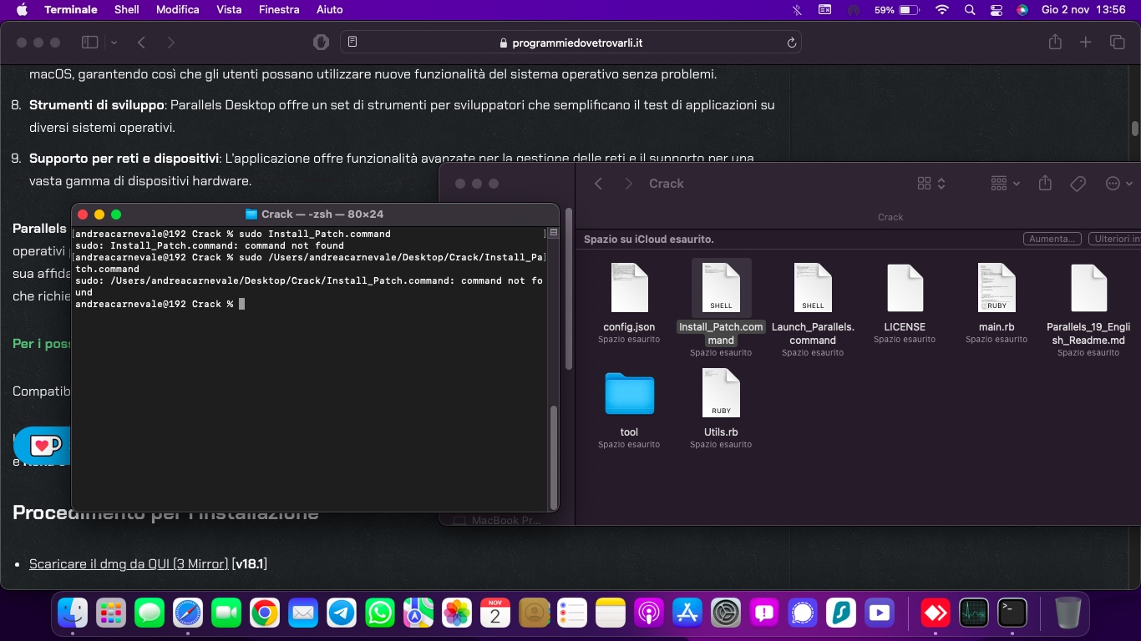Image resolution: width=1141 pixels, height=641 pixels.
Task: Click Safari's Share toolbar icon
Action: tap(1055, 42)
